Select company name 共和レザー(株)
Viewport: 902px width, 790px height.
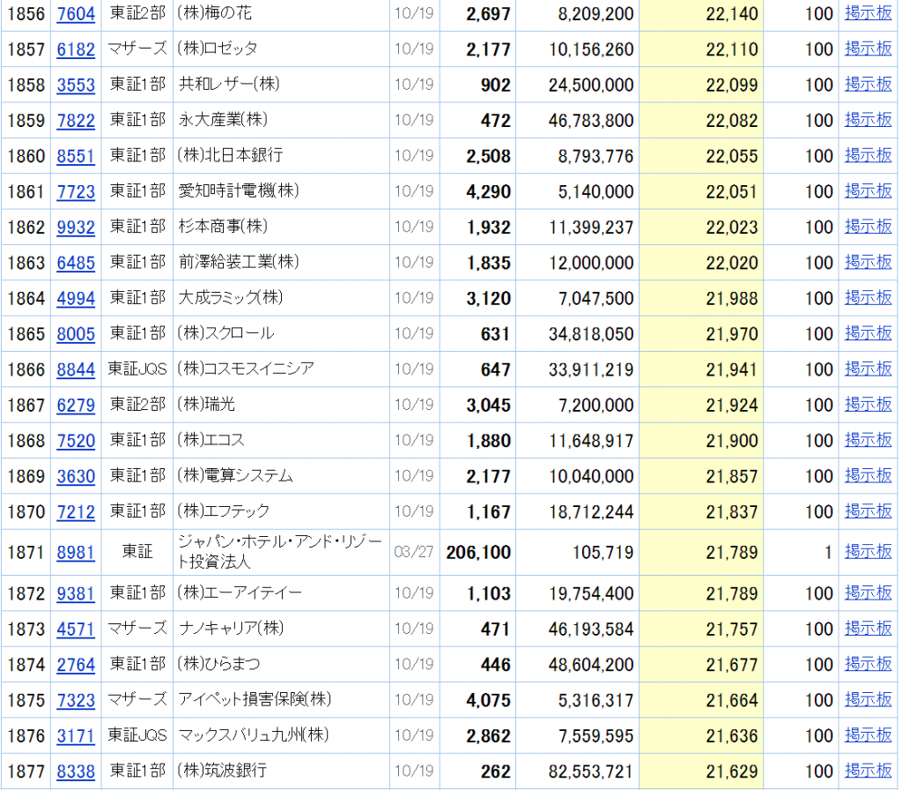(229, 84)
